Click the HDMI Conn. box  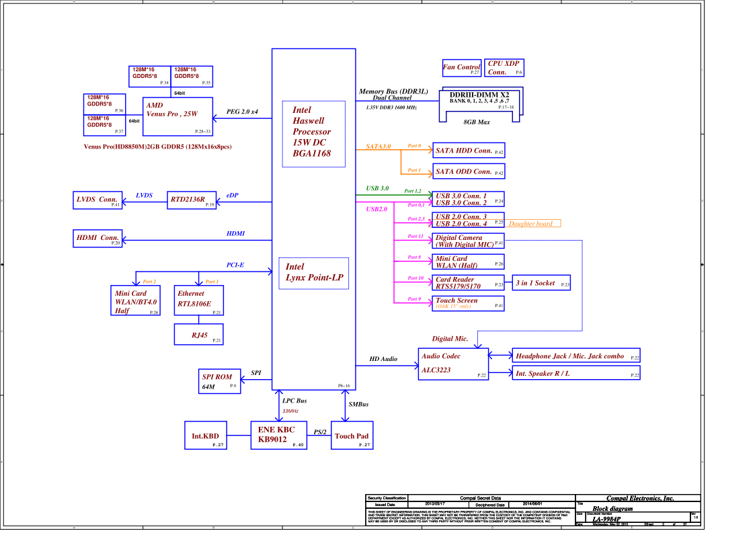pos(97,239)
